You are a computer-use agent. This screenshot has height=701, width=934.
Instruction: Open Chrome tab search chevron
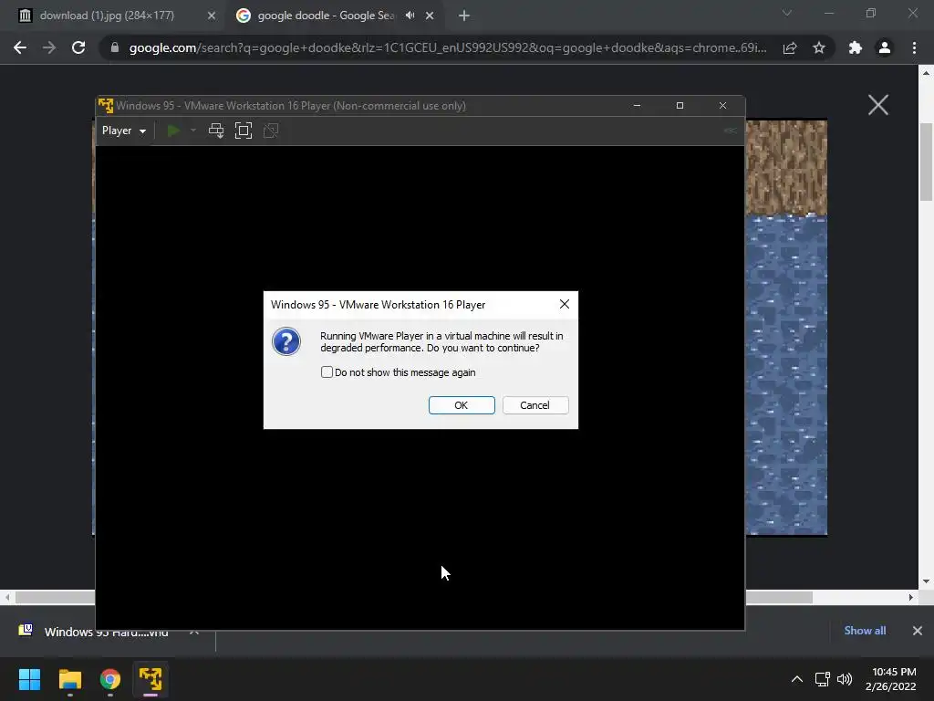pyautogui.click(x=787, y=13)
